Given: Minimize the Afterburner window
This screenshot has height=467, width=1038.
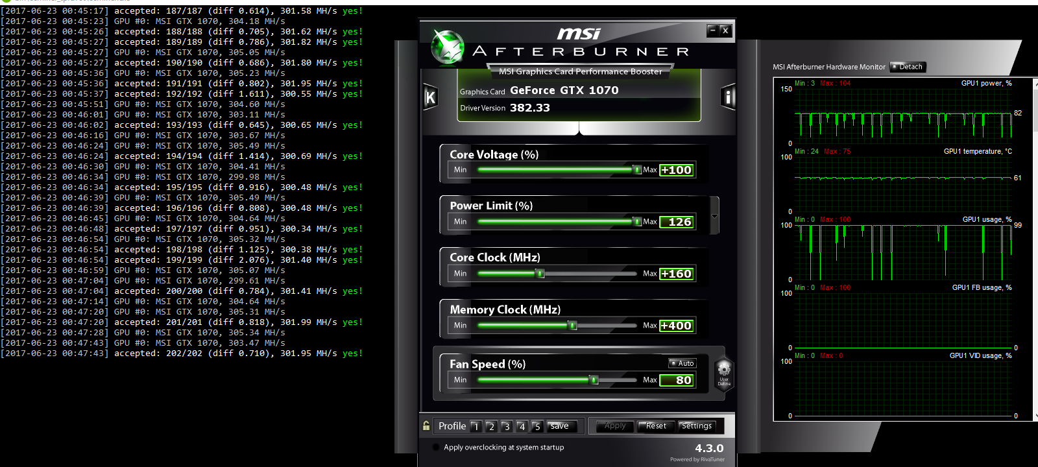Looking at the screenshot, I should pyautogui.click(x=712, y=30).
